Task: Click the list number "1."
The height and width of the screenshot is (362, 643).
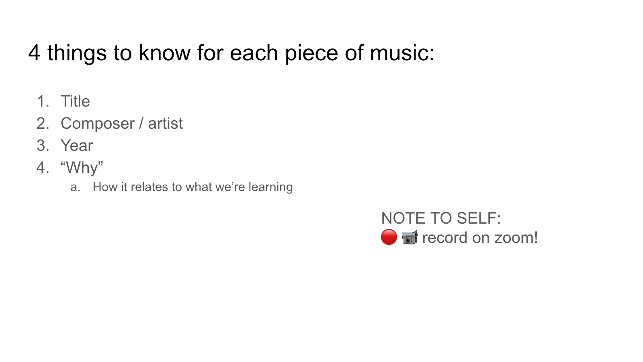Action: (x=43, y=101)
